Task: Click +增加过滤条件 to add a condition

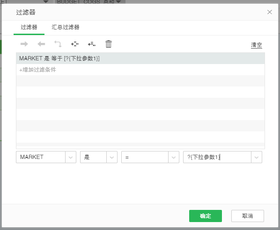Action: pos(37,70)
